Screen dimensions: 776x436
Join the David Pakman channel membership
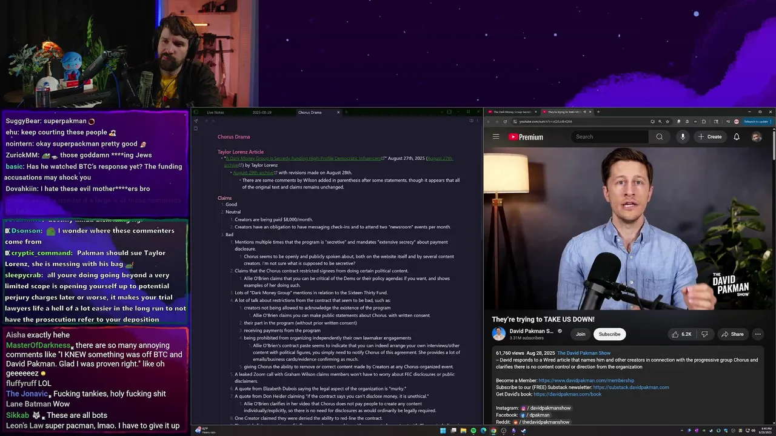(x=581, y=334)
